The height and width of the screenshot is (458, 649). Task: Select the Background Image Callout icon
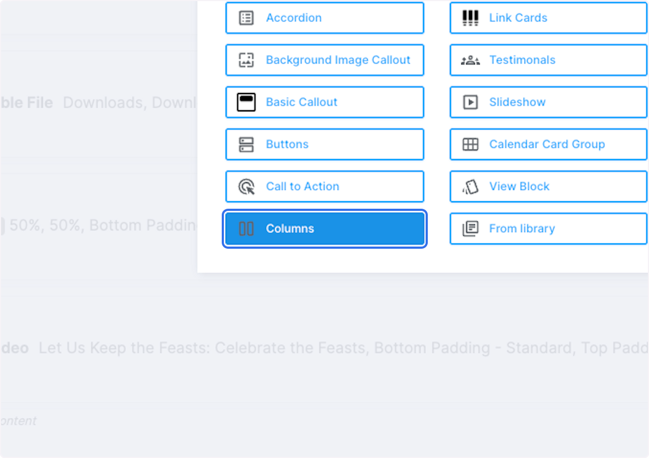[x=247, y=59]
